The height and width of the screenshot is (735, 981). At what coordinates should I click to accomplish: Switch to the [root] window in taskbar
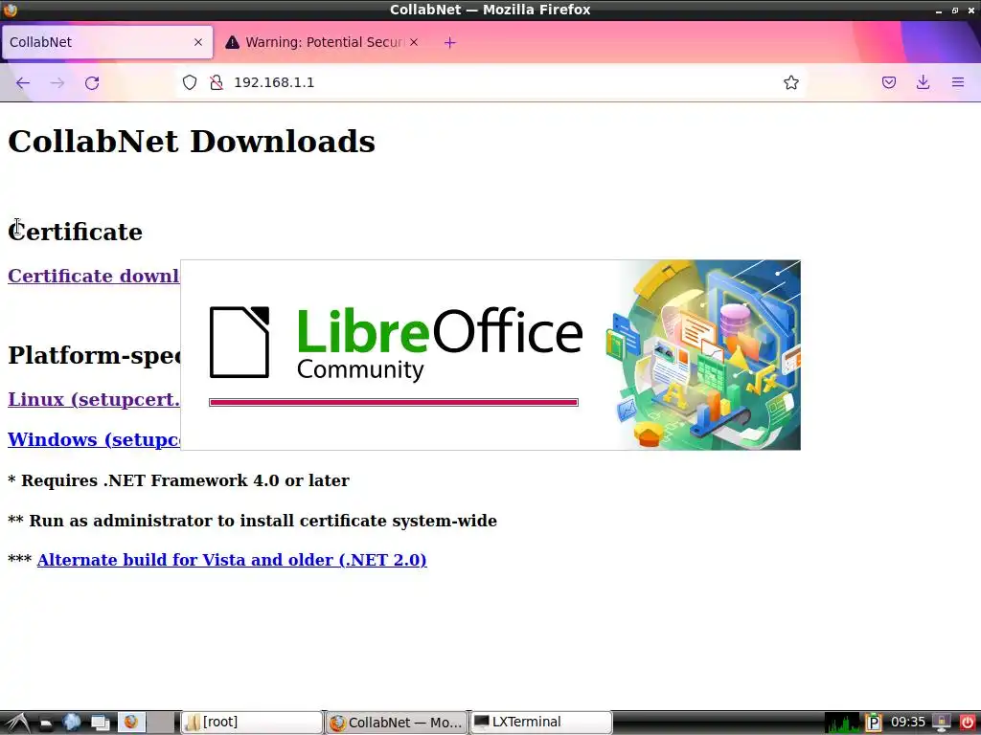coord(252,723)
